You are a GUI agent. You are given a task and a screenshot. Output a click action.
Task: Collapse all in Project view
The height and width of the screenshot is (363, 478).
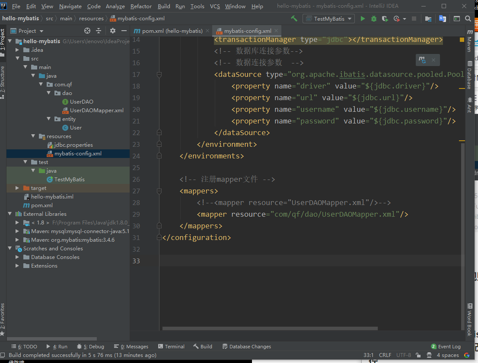tap(99, 31)
